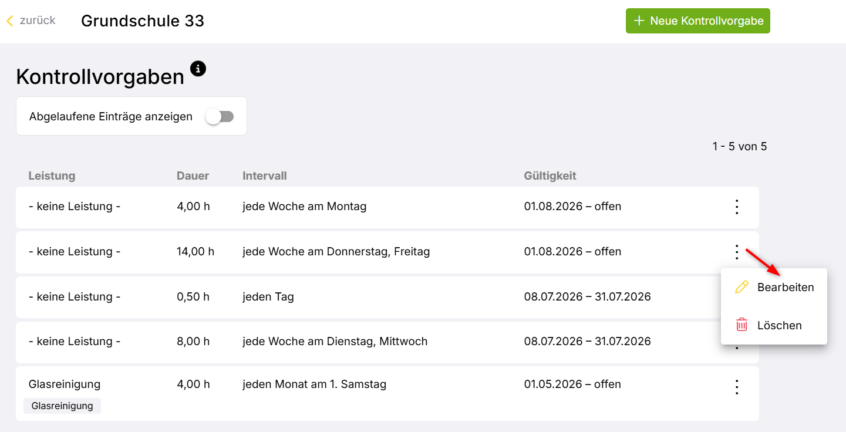Click the plus icon on the green button
Viewport: 846px width, 432px height.
coord(639,21)
